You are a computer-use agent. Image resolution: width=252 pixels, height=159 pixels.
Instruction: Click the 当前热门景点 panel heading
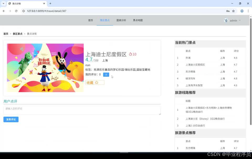(185, 43)
